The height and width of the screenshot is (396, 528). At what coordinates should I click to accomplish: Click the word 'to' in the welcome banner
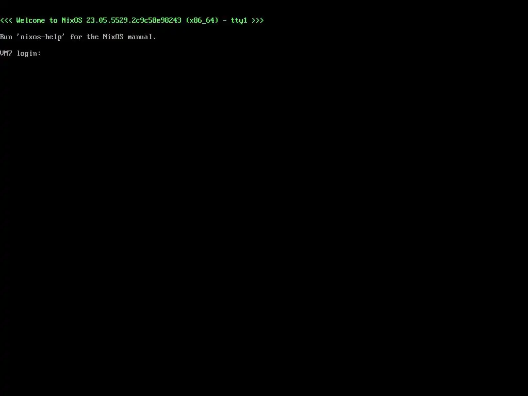pos(54,21)
